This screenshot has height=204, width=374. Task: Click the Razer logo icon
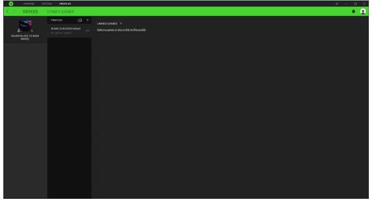[11, 4]
